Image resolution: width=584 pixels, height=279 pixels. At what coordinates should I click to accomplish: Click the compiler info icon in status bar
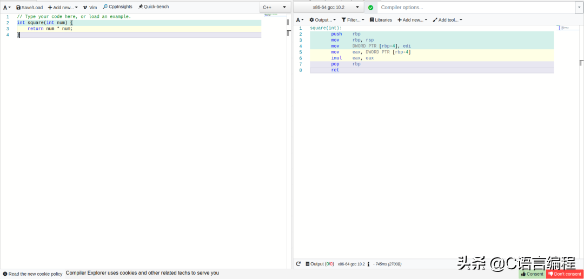[x=368, y=264]
